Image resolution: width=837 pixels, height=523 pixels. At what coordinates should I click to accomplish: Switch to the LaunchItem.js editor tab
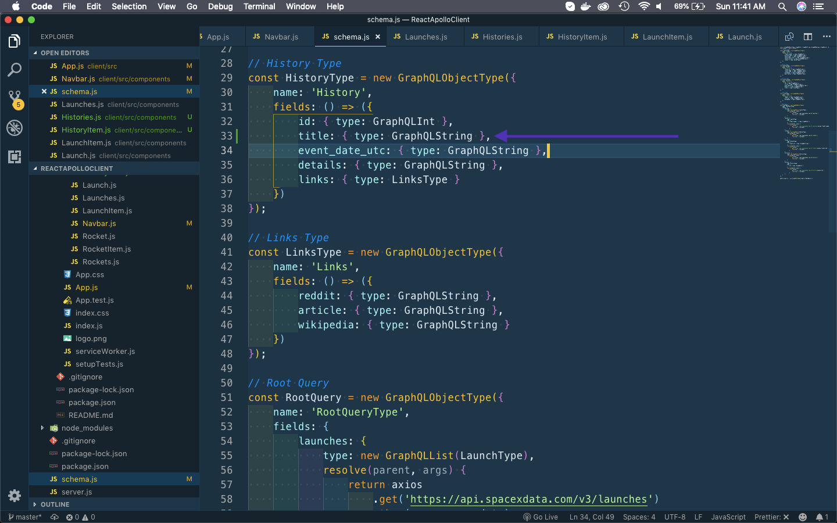pyautogui.click(x=666, y=37)
